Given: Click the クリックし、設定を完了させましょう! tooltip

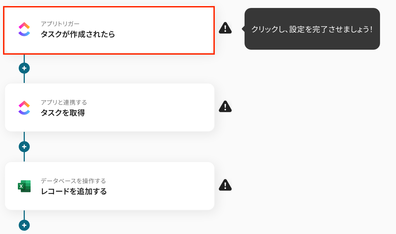Looking at the screenshot, I should 312,29.
